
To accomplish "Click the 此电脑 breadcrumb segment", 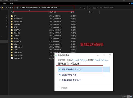I will 9,8.
